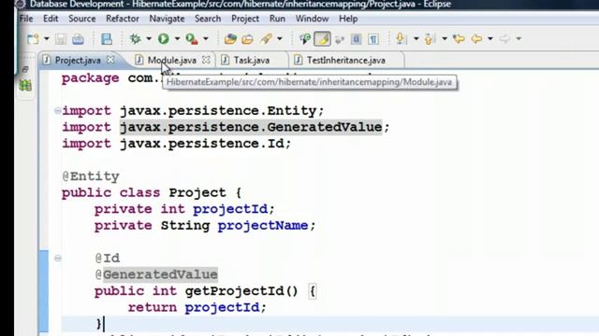The image size is (599, 336).
Task: Click the green Run button
Action: coord(164,38)
